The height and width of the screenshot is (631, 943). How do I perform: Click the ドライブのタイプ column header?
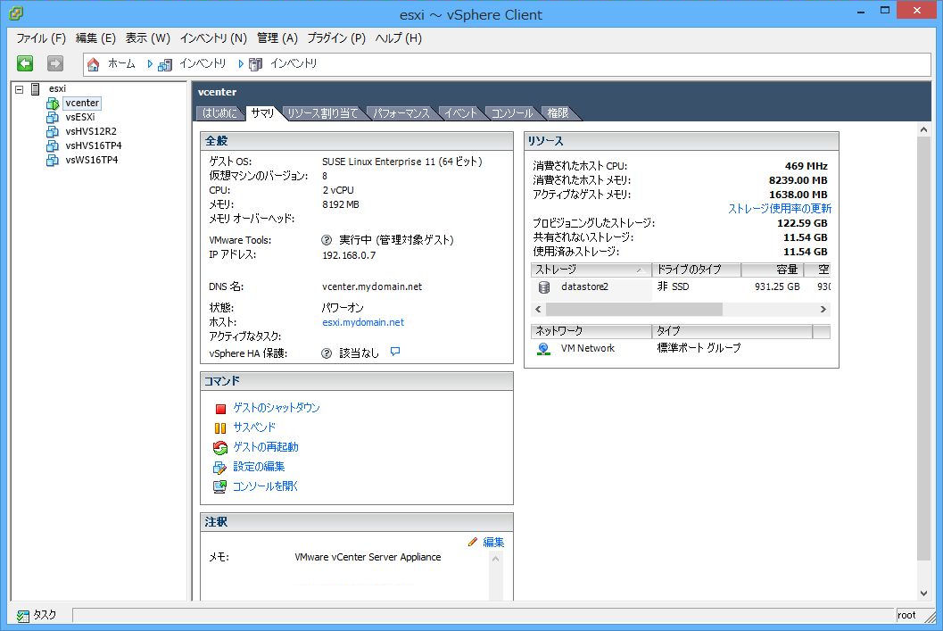(x=697, y=270)
